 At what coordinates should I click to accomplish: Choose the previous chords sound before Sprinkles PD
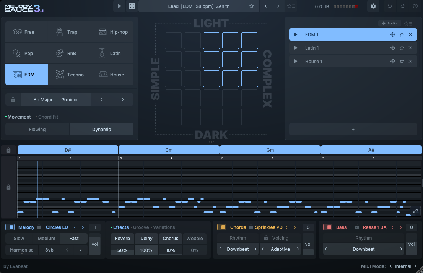286,227
